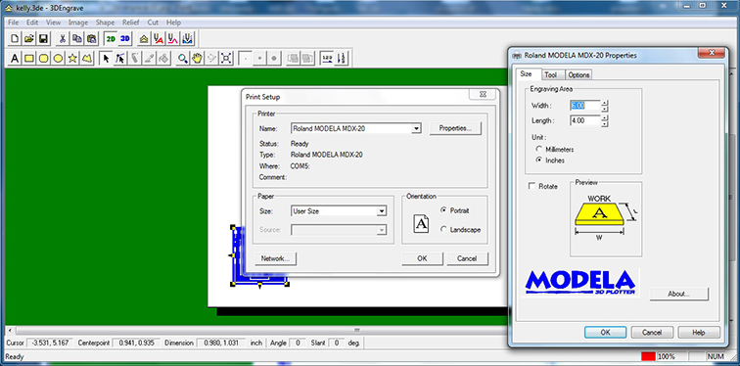The width and height of the screenshot is (740, 366).
Task: Click the blue surfacing toolpath icon
Action: (x=188, y=39)
